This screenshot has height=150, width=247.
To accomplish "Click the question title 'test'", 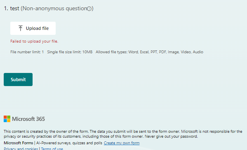I will click(14, 9).
